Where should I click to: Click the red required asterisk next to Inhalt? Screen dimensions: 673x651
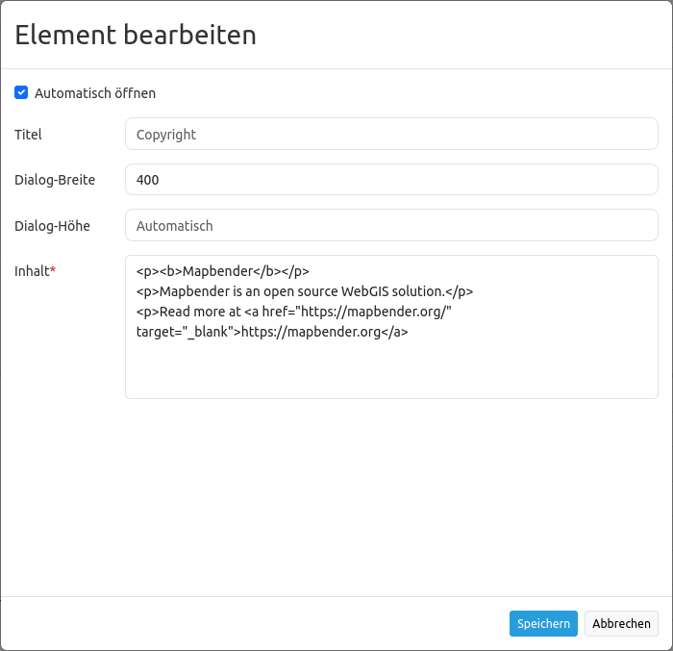click(53, 271)
